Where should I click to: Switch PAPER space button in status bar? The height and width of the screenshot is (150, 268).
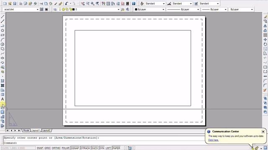(116, 148)
